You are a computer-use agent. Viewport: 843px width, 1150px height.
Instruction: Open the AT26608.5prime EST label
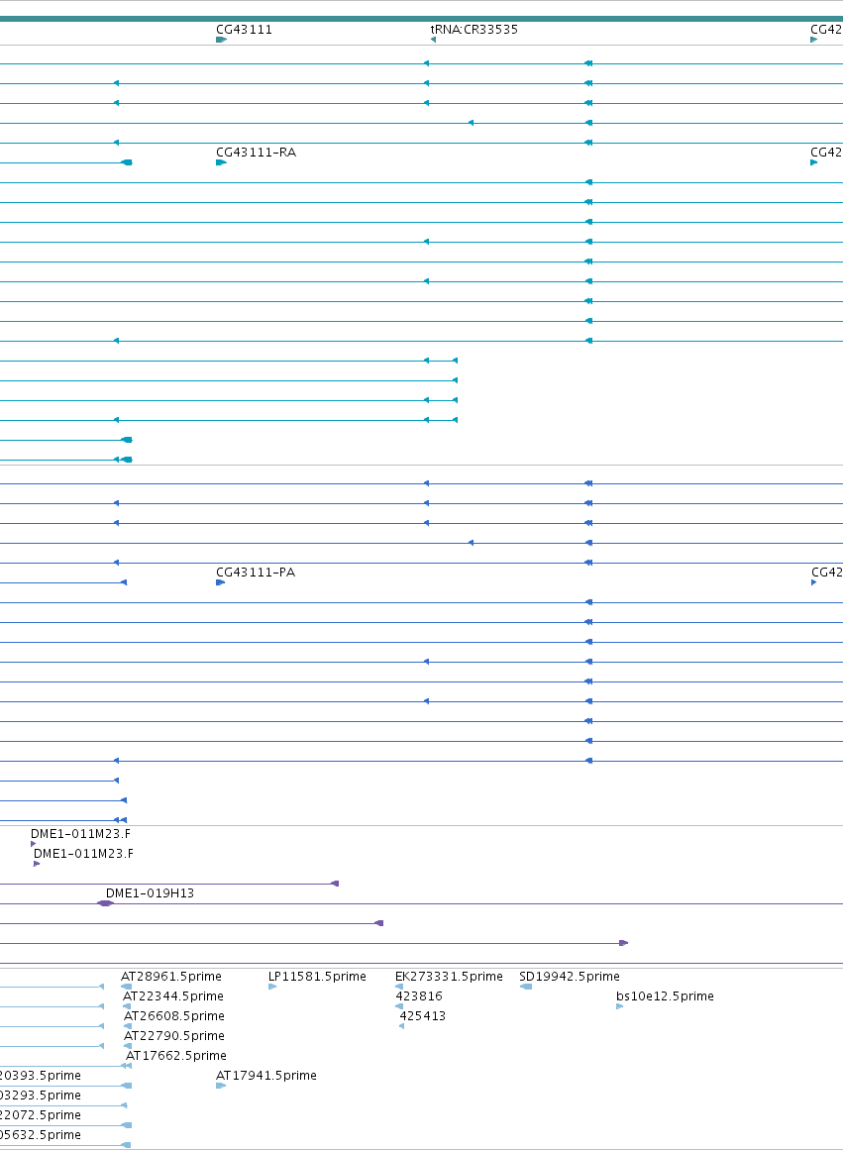(x=174, y=1016)
